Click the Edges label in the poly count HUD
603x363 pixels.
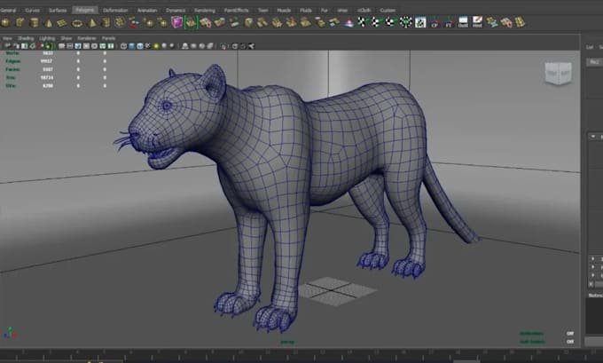click(x=13, y=61)
